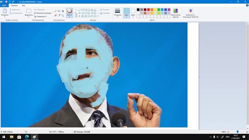Click the Save icon in title bar
The height and width of the screenshot is (140, 249).
click(6, 2)
